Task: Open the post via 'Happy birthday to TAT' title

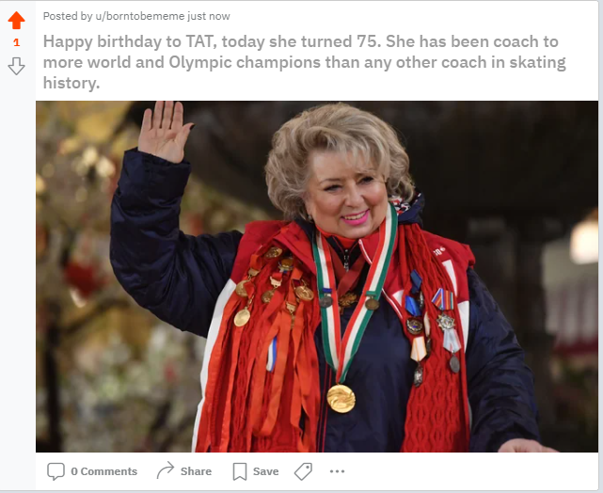Action: 304,62
